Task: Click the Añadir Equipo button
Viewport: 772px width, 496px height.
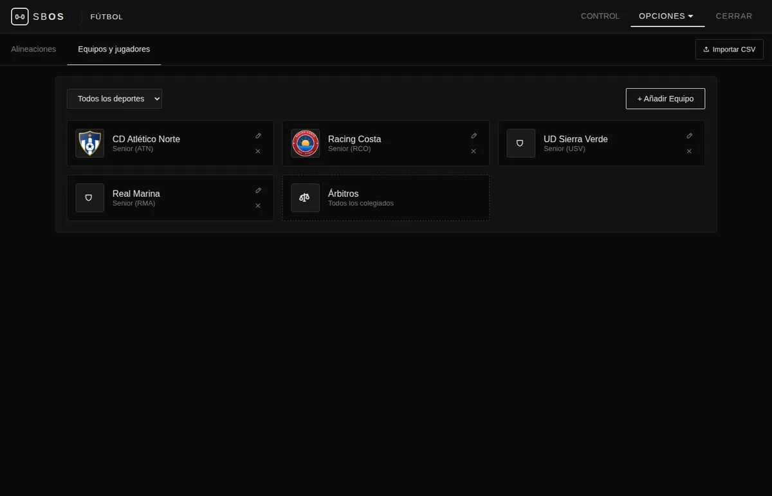Action: 665,98
